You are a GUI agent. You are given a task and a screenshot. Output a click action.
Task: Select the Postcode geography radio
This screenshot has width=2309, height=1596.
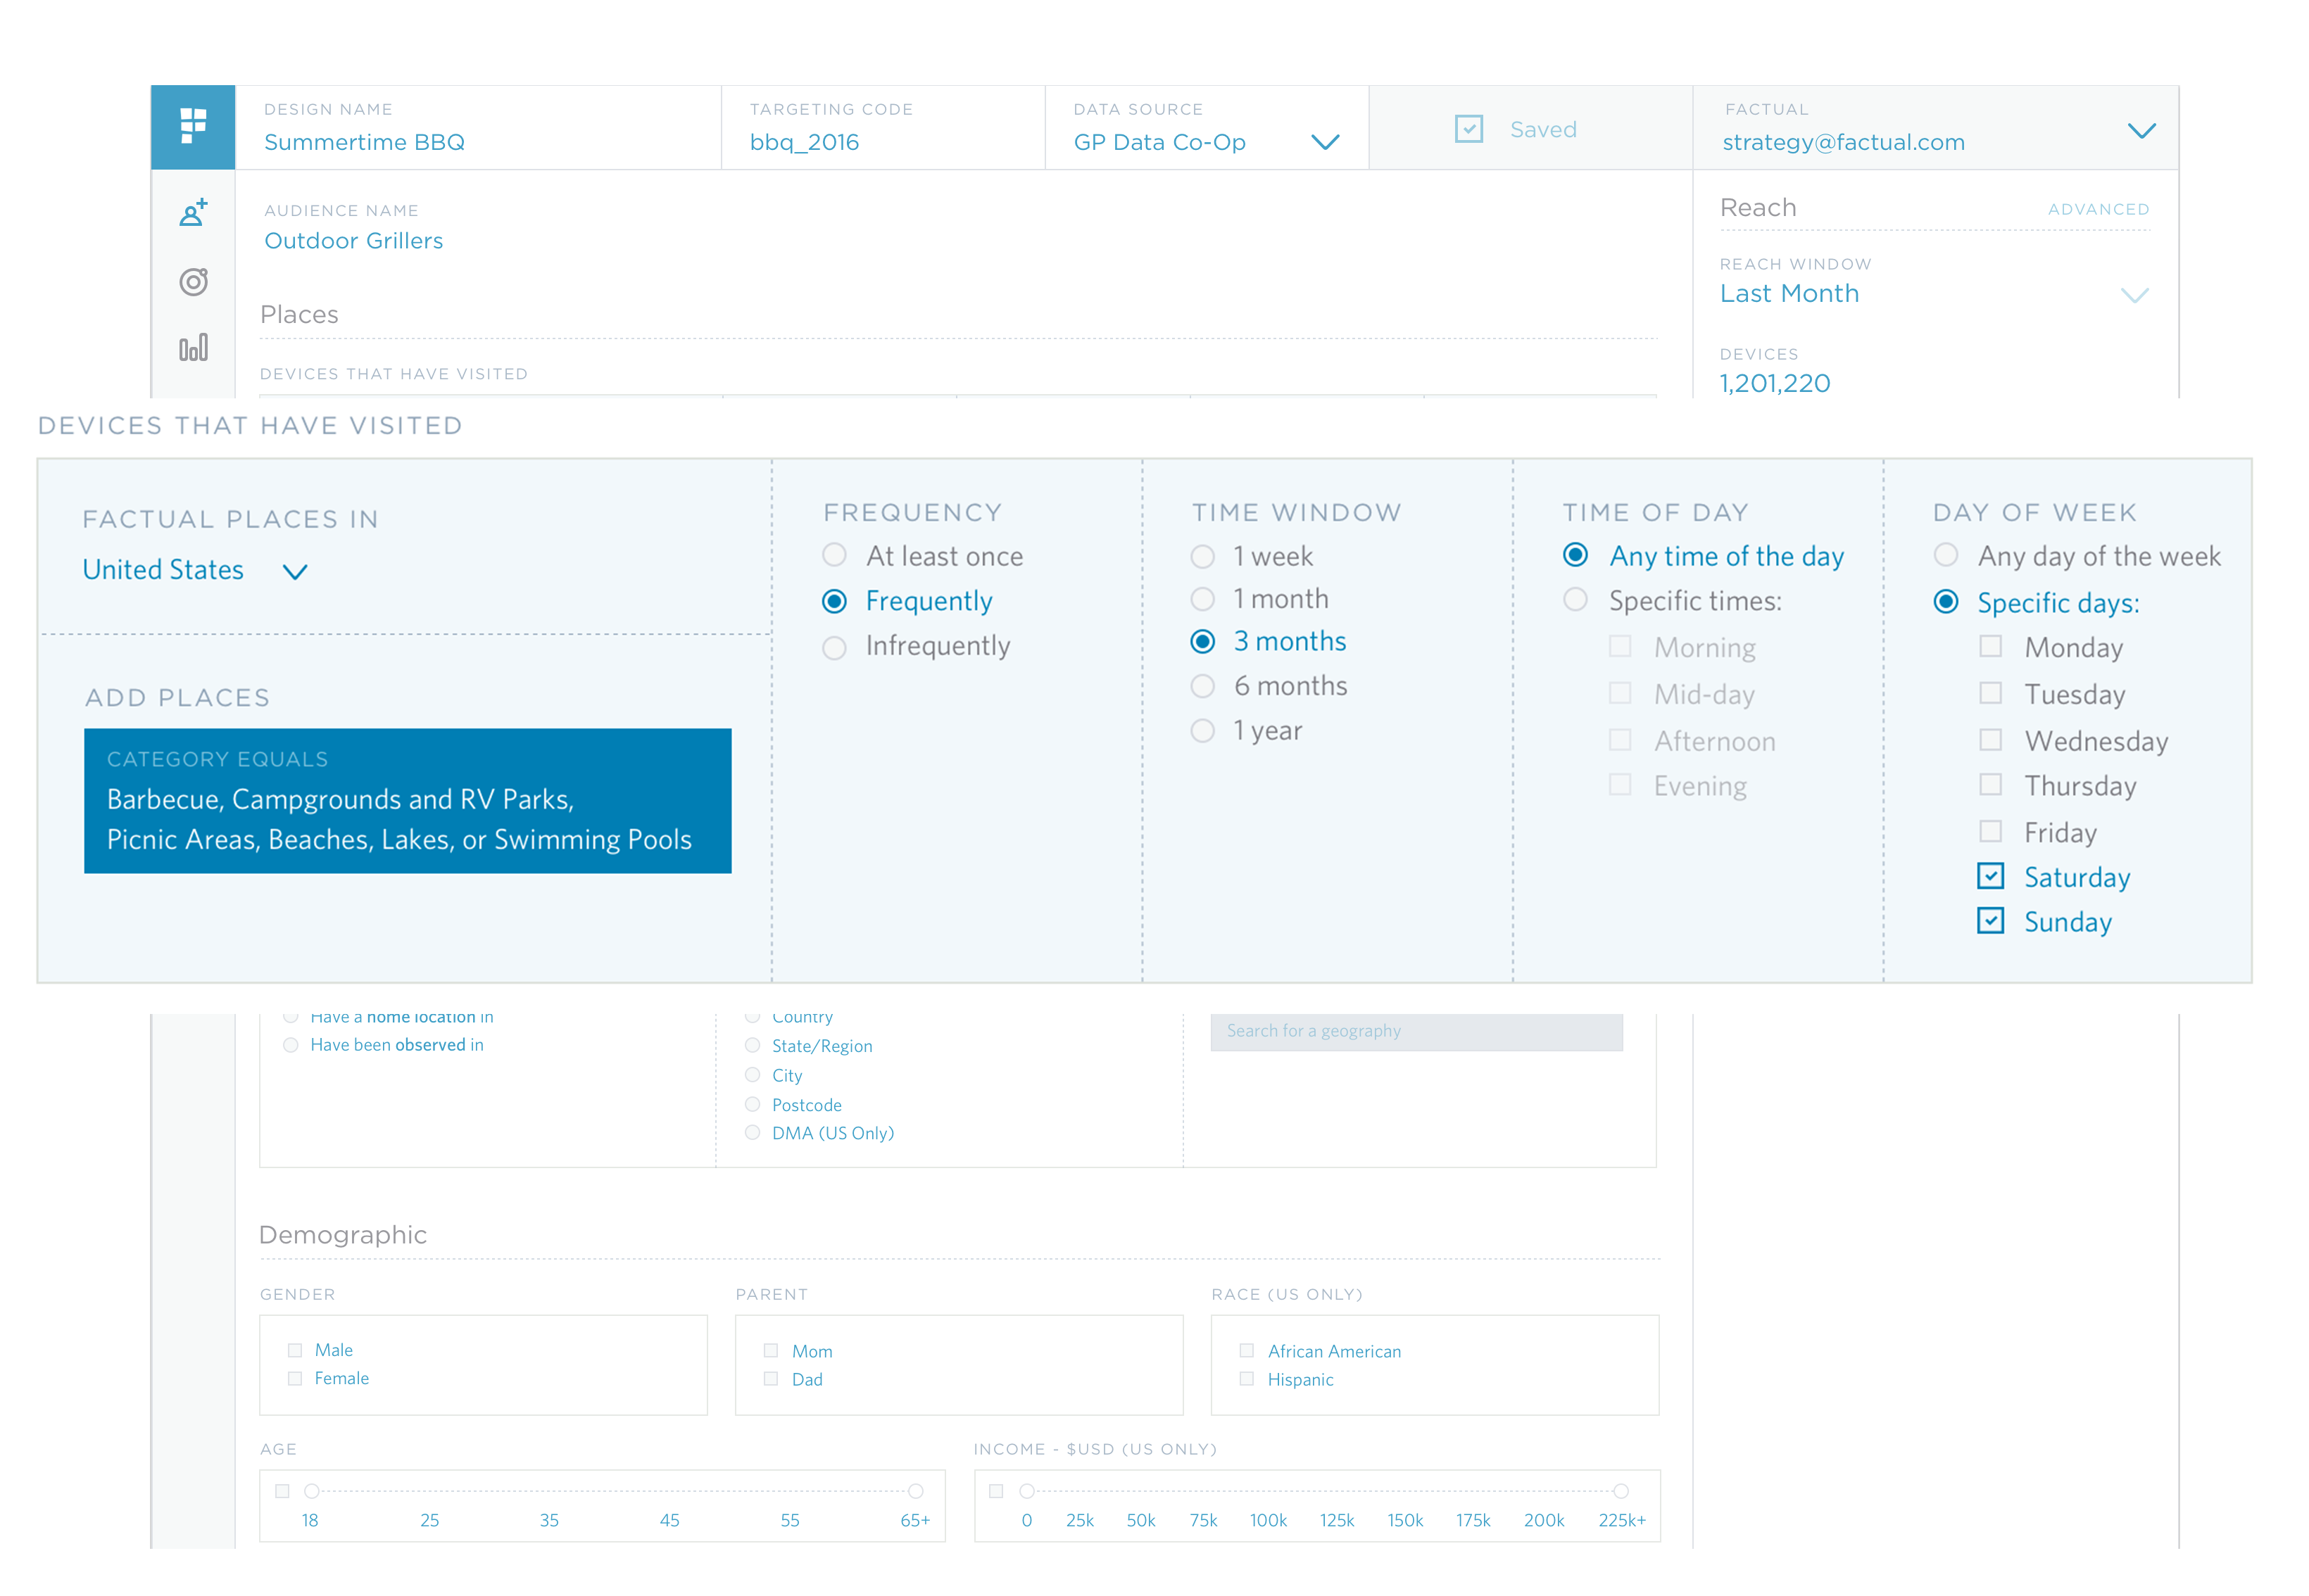[x=753, y=1105]
